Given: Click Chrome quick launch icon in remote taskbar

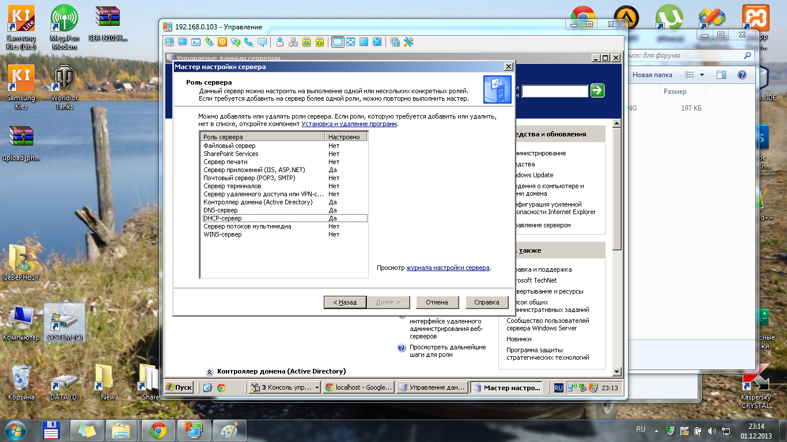Looking at the screenshot, I should 221,388.
